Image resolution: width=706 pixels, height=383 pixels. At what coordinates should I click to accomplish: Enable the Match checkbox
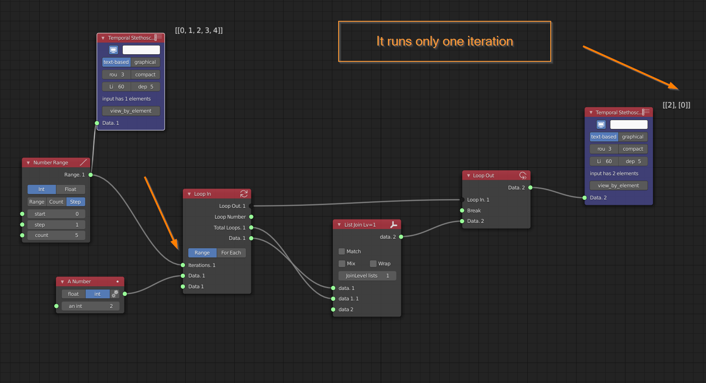click(x=342, y=252)
